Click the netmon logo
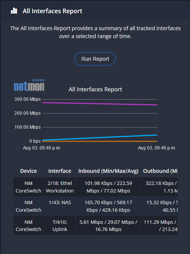The width and height of the screenshot is (190, 254). [x=29, y=85]
